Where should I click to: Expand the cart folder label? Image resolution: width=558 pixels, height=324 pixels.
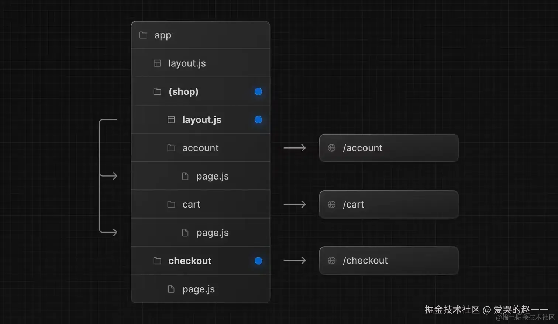click(191, 205)
